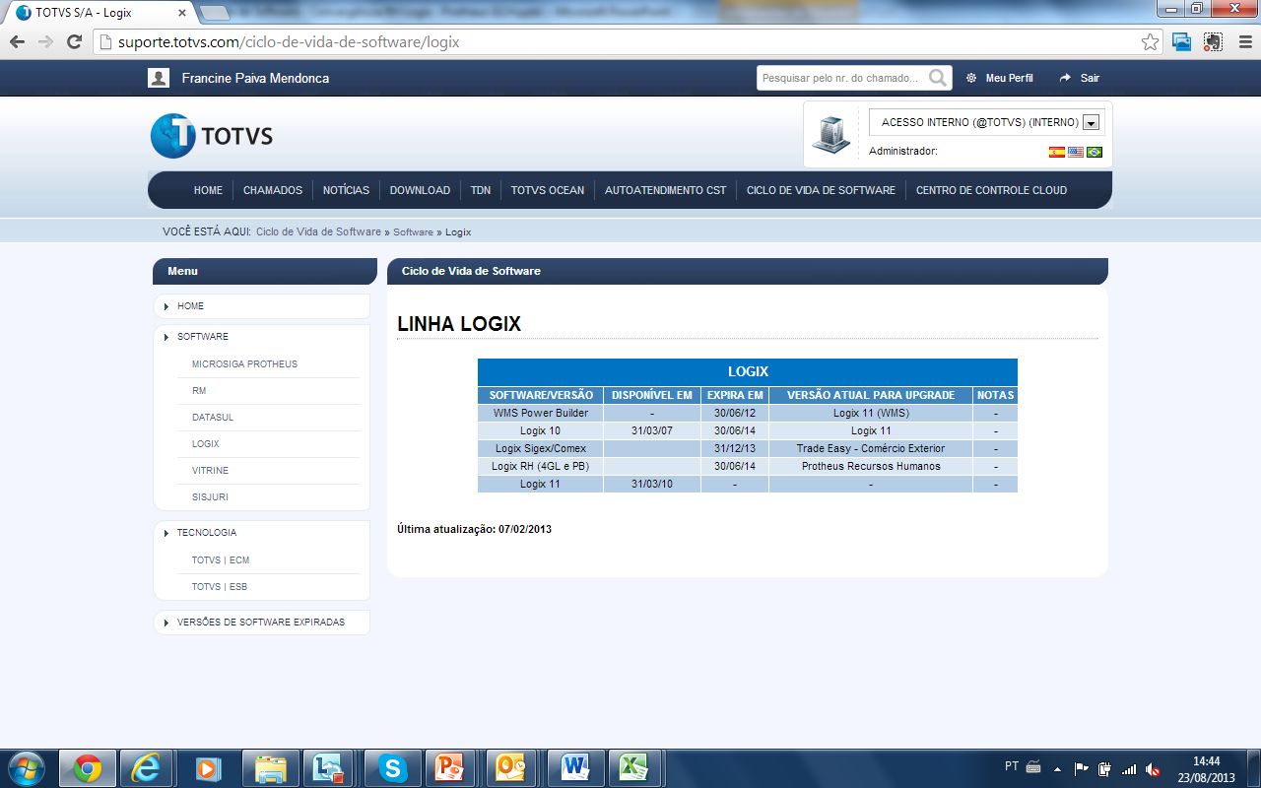Select LOGIX in the side menu
The image size is (1261, 788).
(206, 444)
